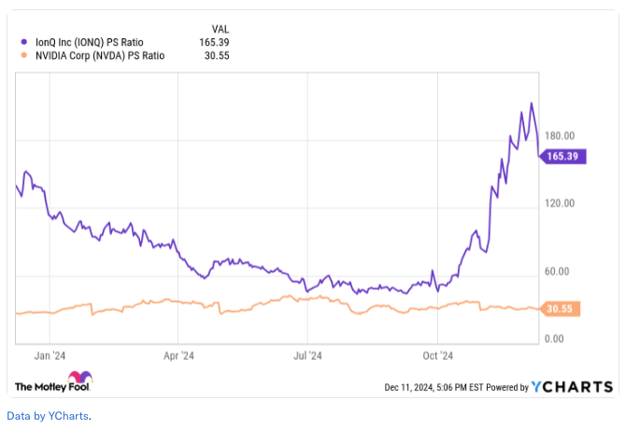Click the purple 165.39 value flag
Viewport: 626px width, 429px height.
tap(562, 156)
